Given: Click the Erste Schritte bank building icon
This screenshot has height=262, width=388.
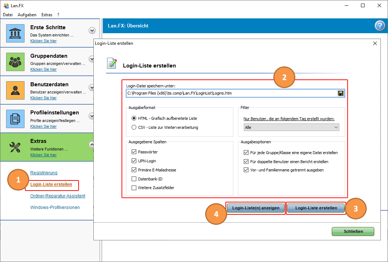Looking at the screenshot, I should click(x=15, y=33).
